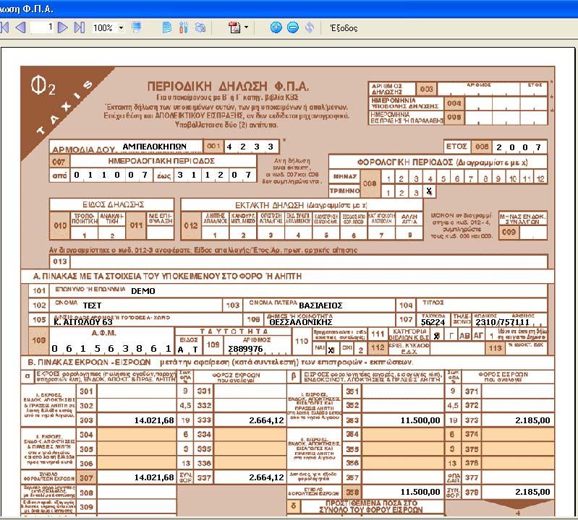Image resolution: width=578 pixels, height=520 pixels.
Task: Click the ΝΑΙ box marked with X
Action: click(x=331, y=350)
